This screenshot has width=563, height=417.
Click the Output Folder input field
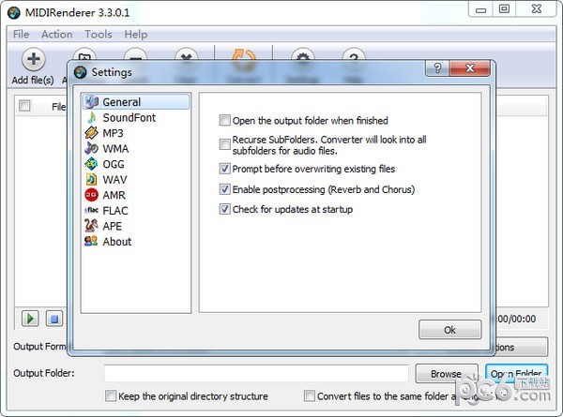click(256, 373)
